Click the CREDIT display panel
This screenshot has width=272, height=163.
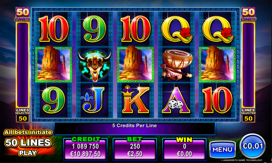click(x=85, y=149)
